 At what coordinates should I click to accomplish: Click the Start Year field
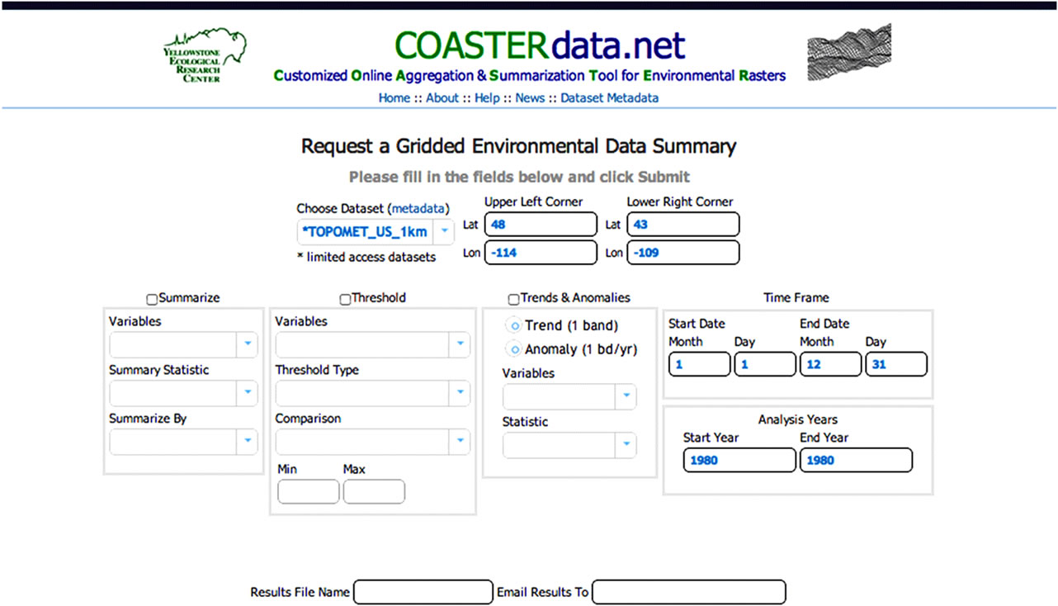tap(739, 460)
